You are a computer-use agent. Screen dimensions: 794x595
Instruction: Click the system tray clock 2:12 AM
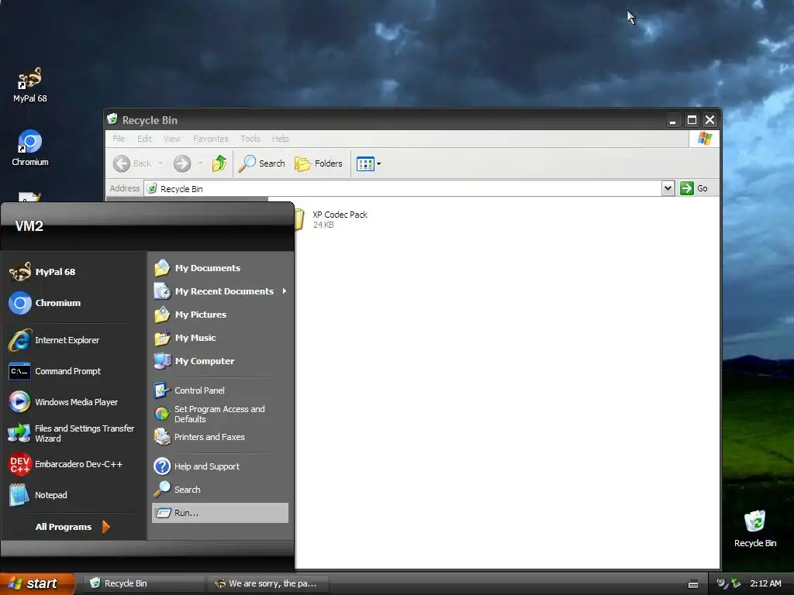tap(765, 583)
